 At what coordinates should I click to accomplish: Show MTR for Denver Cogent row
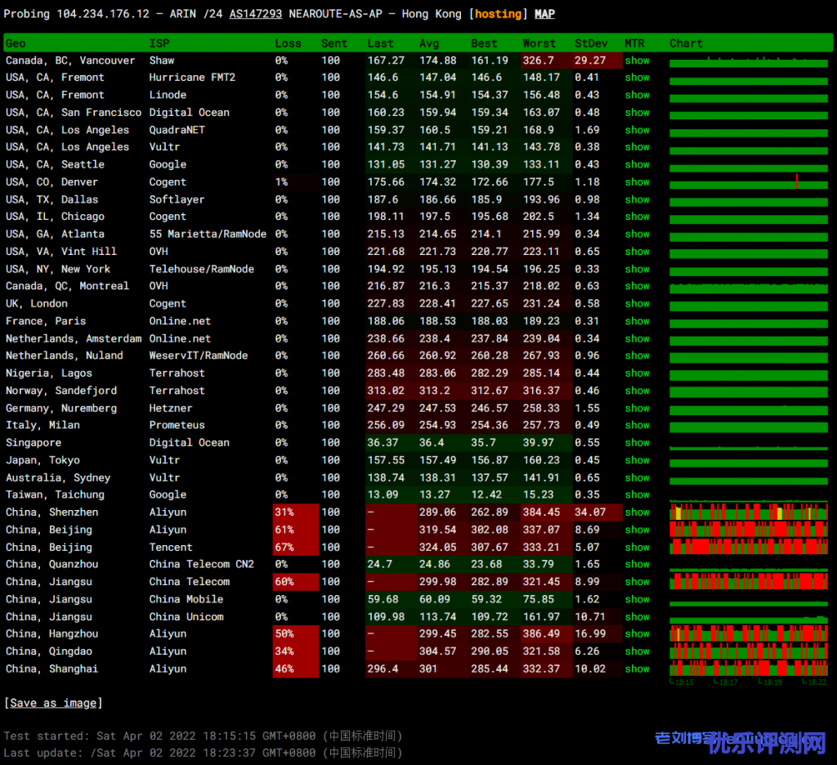(637, 182)
